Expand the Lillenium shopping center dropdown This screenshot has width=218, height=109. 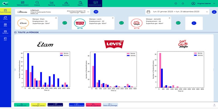[x=88, y=12]
